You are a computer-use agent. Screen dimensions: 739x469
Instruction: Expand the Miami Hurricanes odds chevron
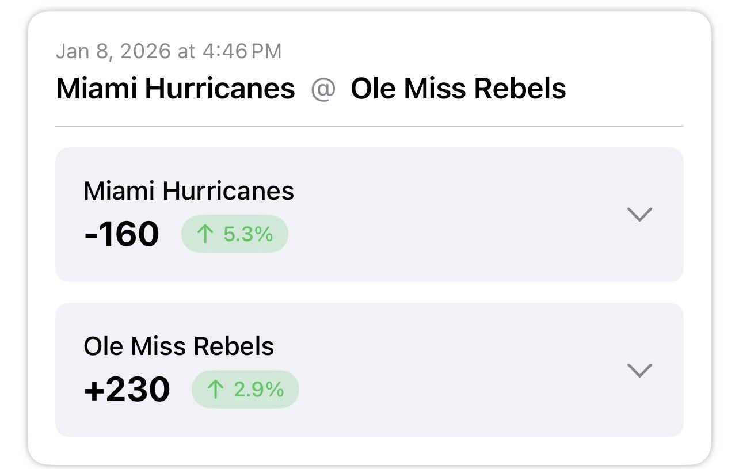pyautogui.click(x=639, y=214)
